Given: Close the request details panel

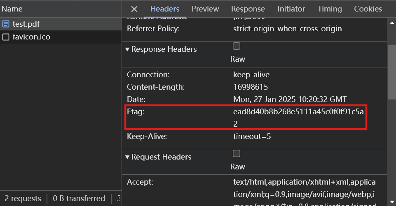Looking at the screenshot, I should coord(134,9).
